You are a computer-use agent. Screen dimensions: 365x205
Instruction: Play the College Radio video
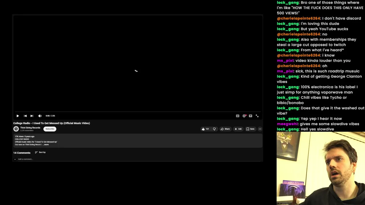pos(18,116)
